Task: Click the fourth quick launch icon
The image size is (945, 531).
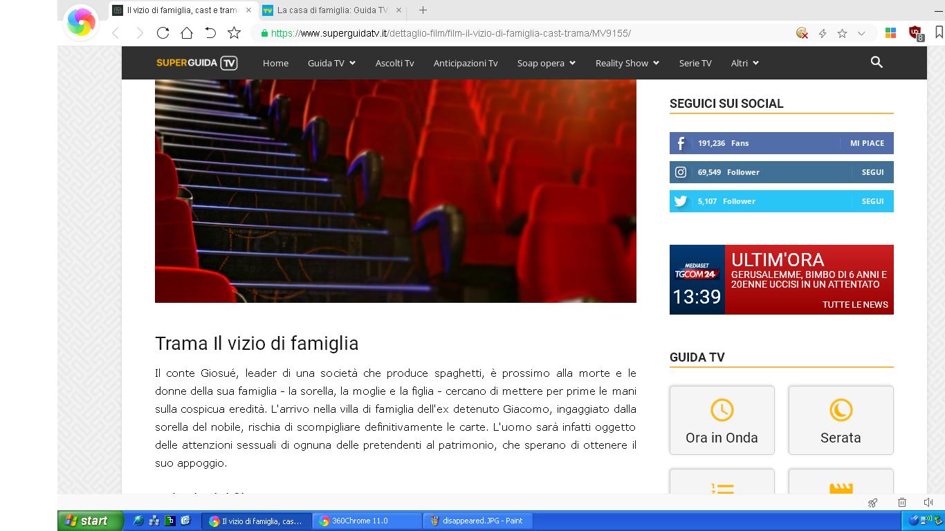Action: (185, 521)
